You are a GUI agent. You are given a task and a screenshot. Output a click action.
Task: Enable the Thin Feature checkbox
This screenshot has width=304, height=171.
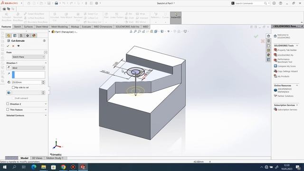[x=8, y=110]
